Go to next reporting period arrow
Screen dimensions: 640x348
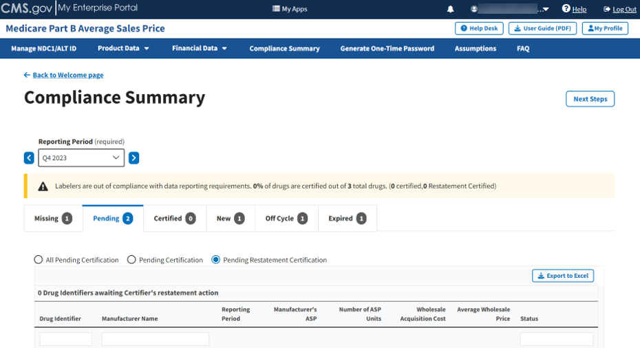point(134,157)
